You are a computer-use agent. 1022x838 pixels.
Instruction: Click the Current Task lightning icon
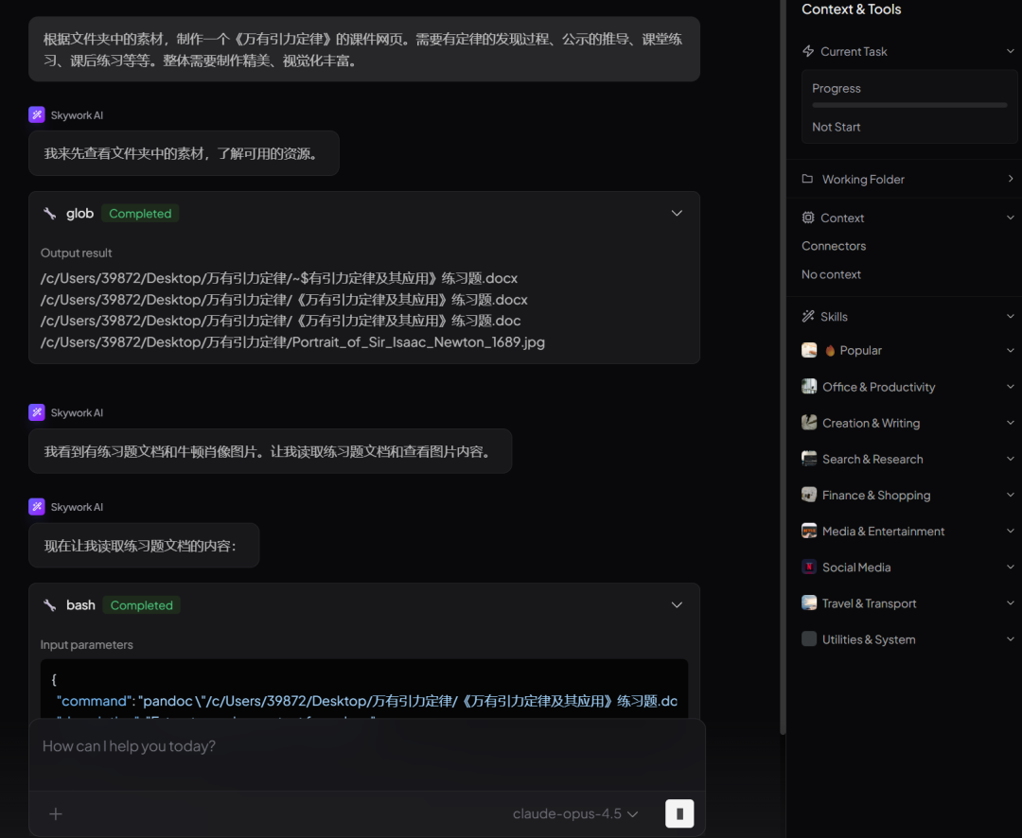coord(808,51)
